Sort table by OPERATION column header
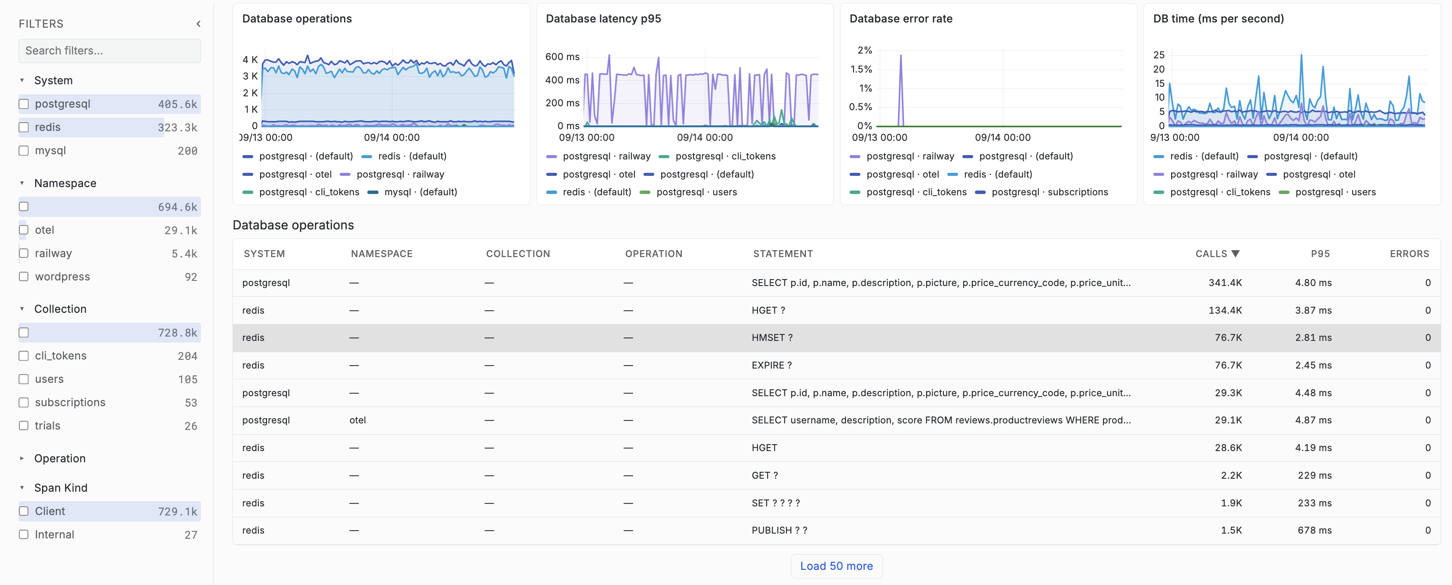1452x585 pixels. click(654, 254)
